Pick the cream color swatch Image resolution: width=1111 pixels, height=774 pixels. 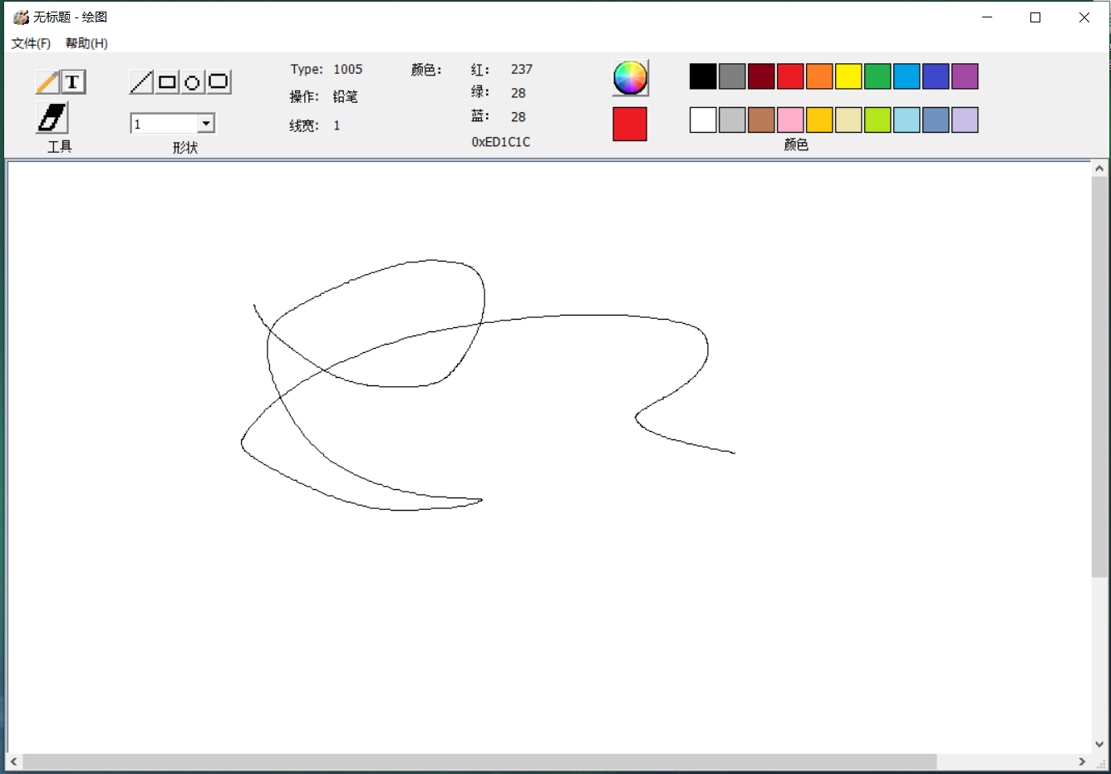[848, 120]
